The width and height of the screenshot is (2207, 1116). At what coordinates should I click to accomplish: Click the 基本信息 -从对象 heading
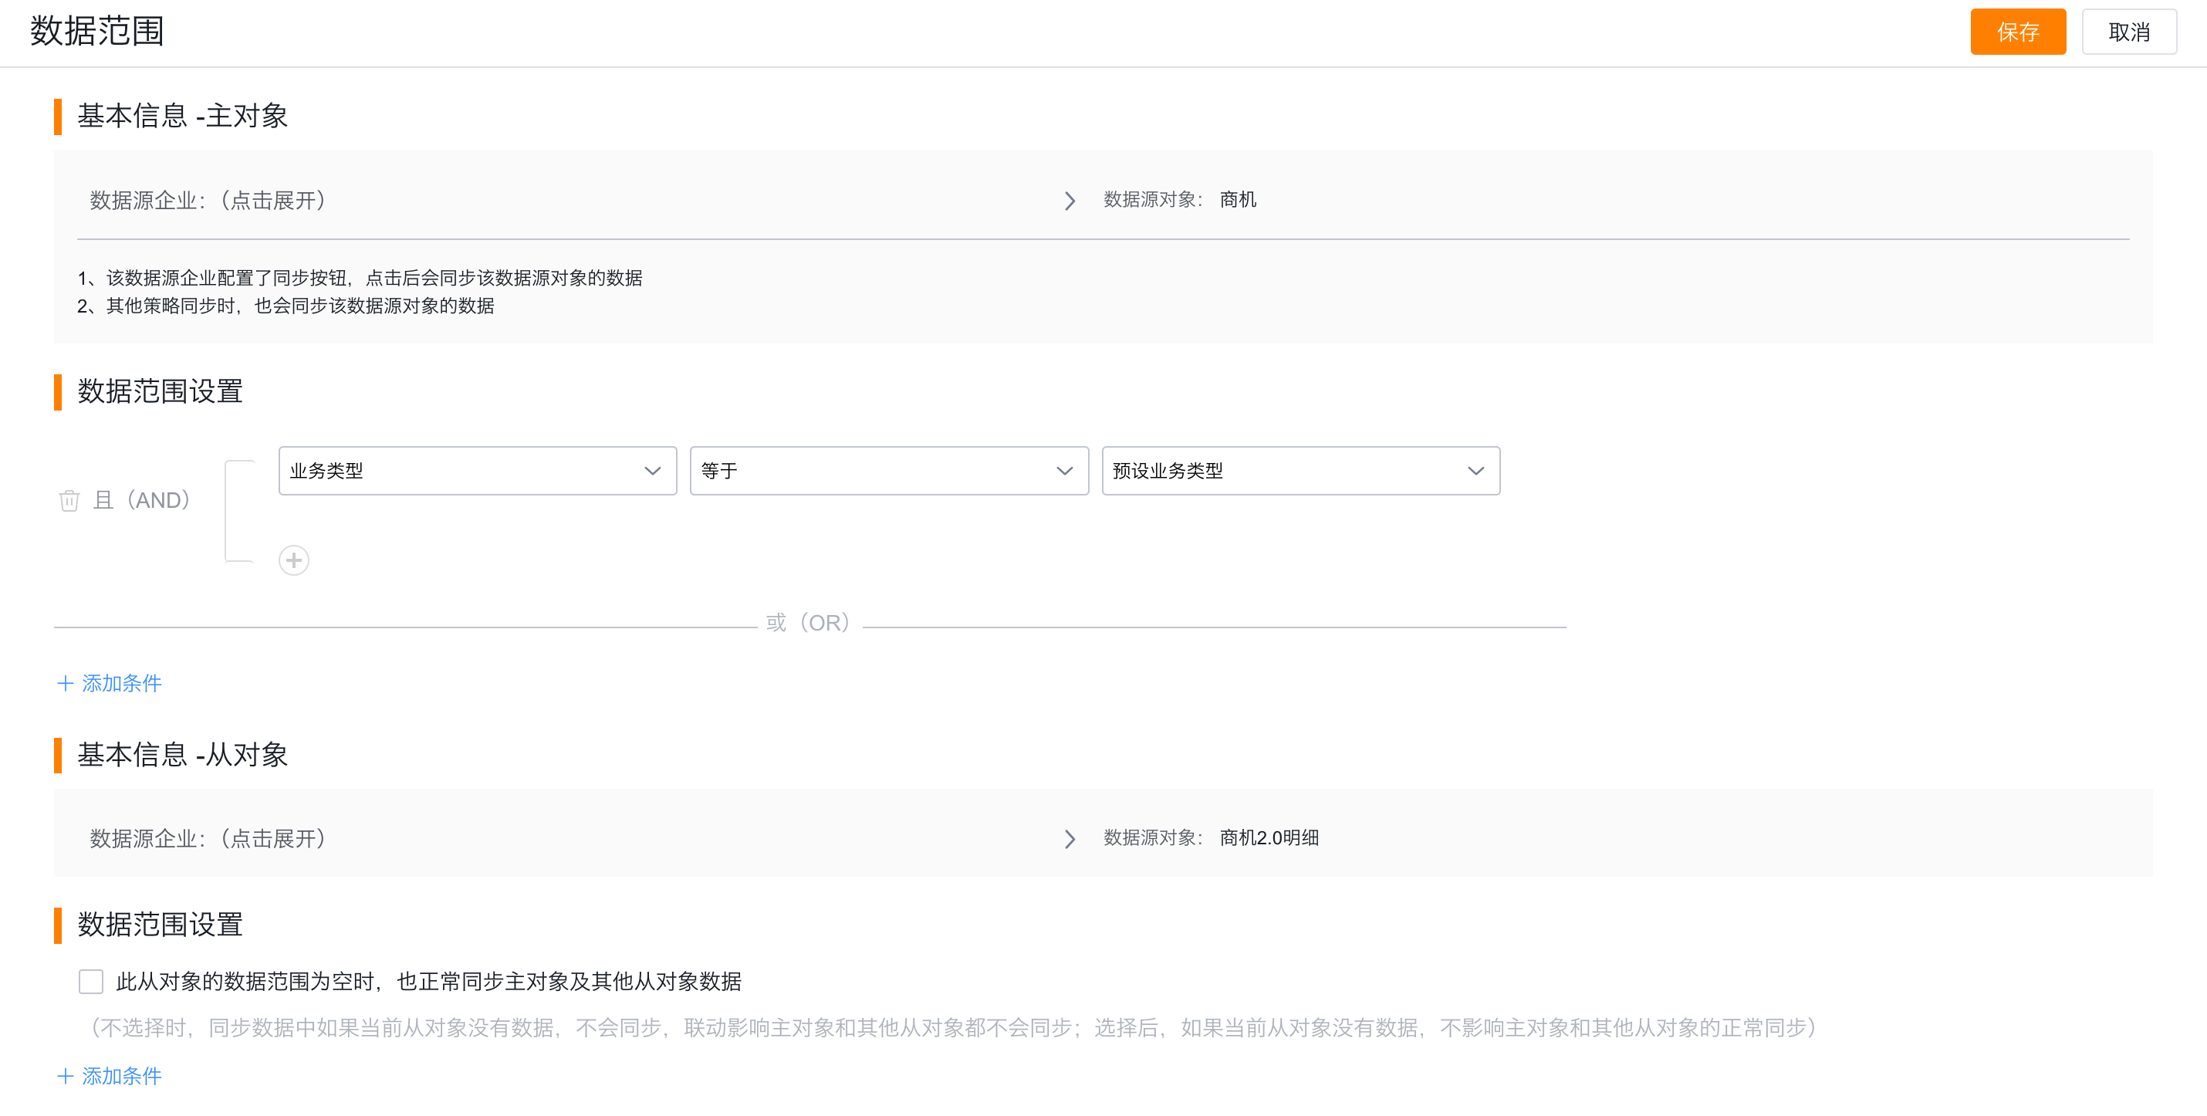point(182,754)
